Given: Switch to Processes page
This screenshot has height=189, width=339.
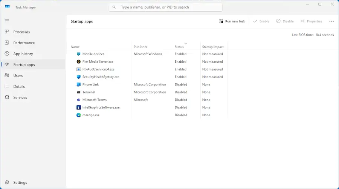Looking at the screenshot, I should (x=33, y=32).
